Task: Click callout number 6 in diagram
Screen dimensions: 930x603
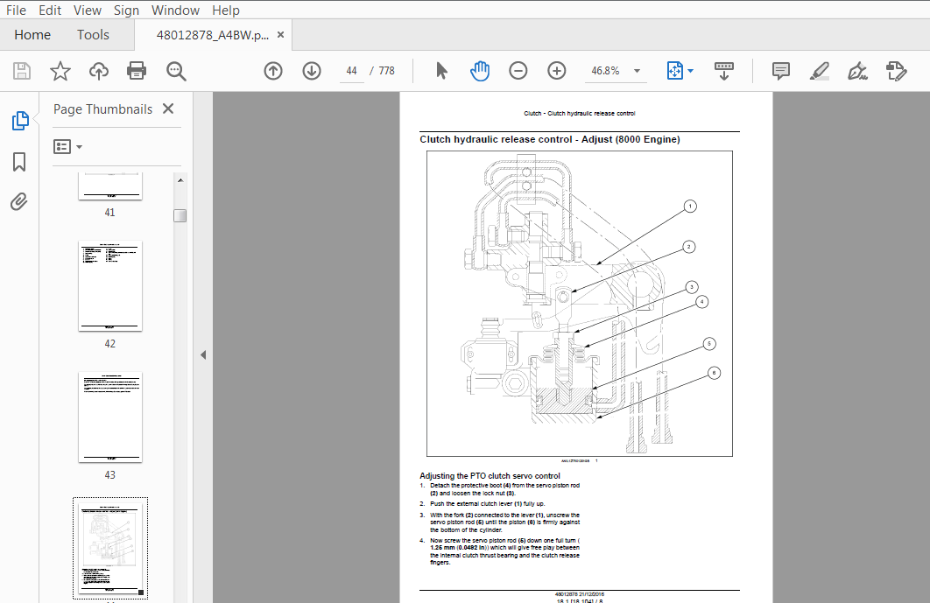Action: coord(714,373)
